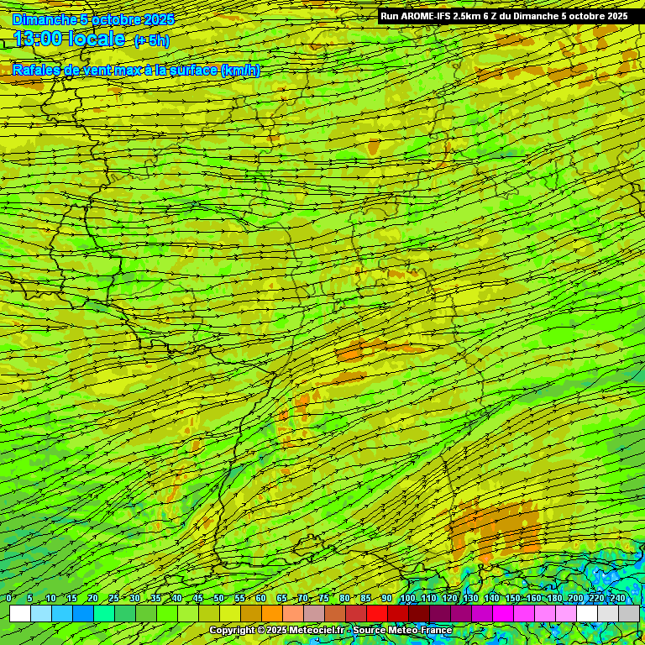
Task: Click the 'Rafales de vent max' subtitle
Action: coord(136,70)
